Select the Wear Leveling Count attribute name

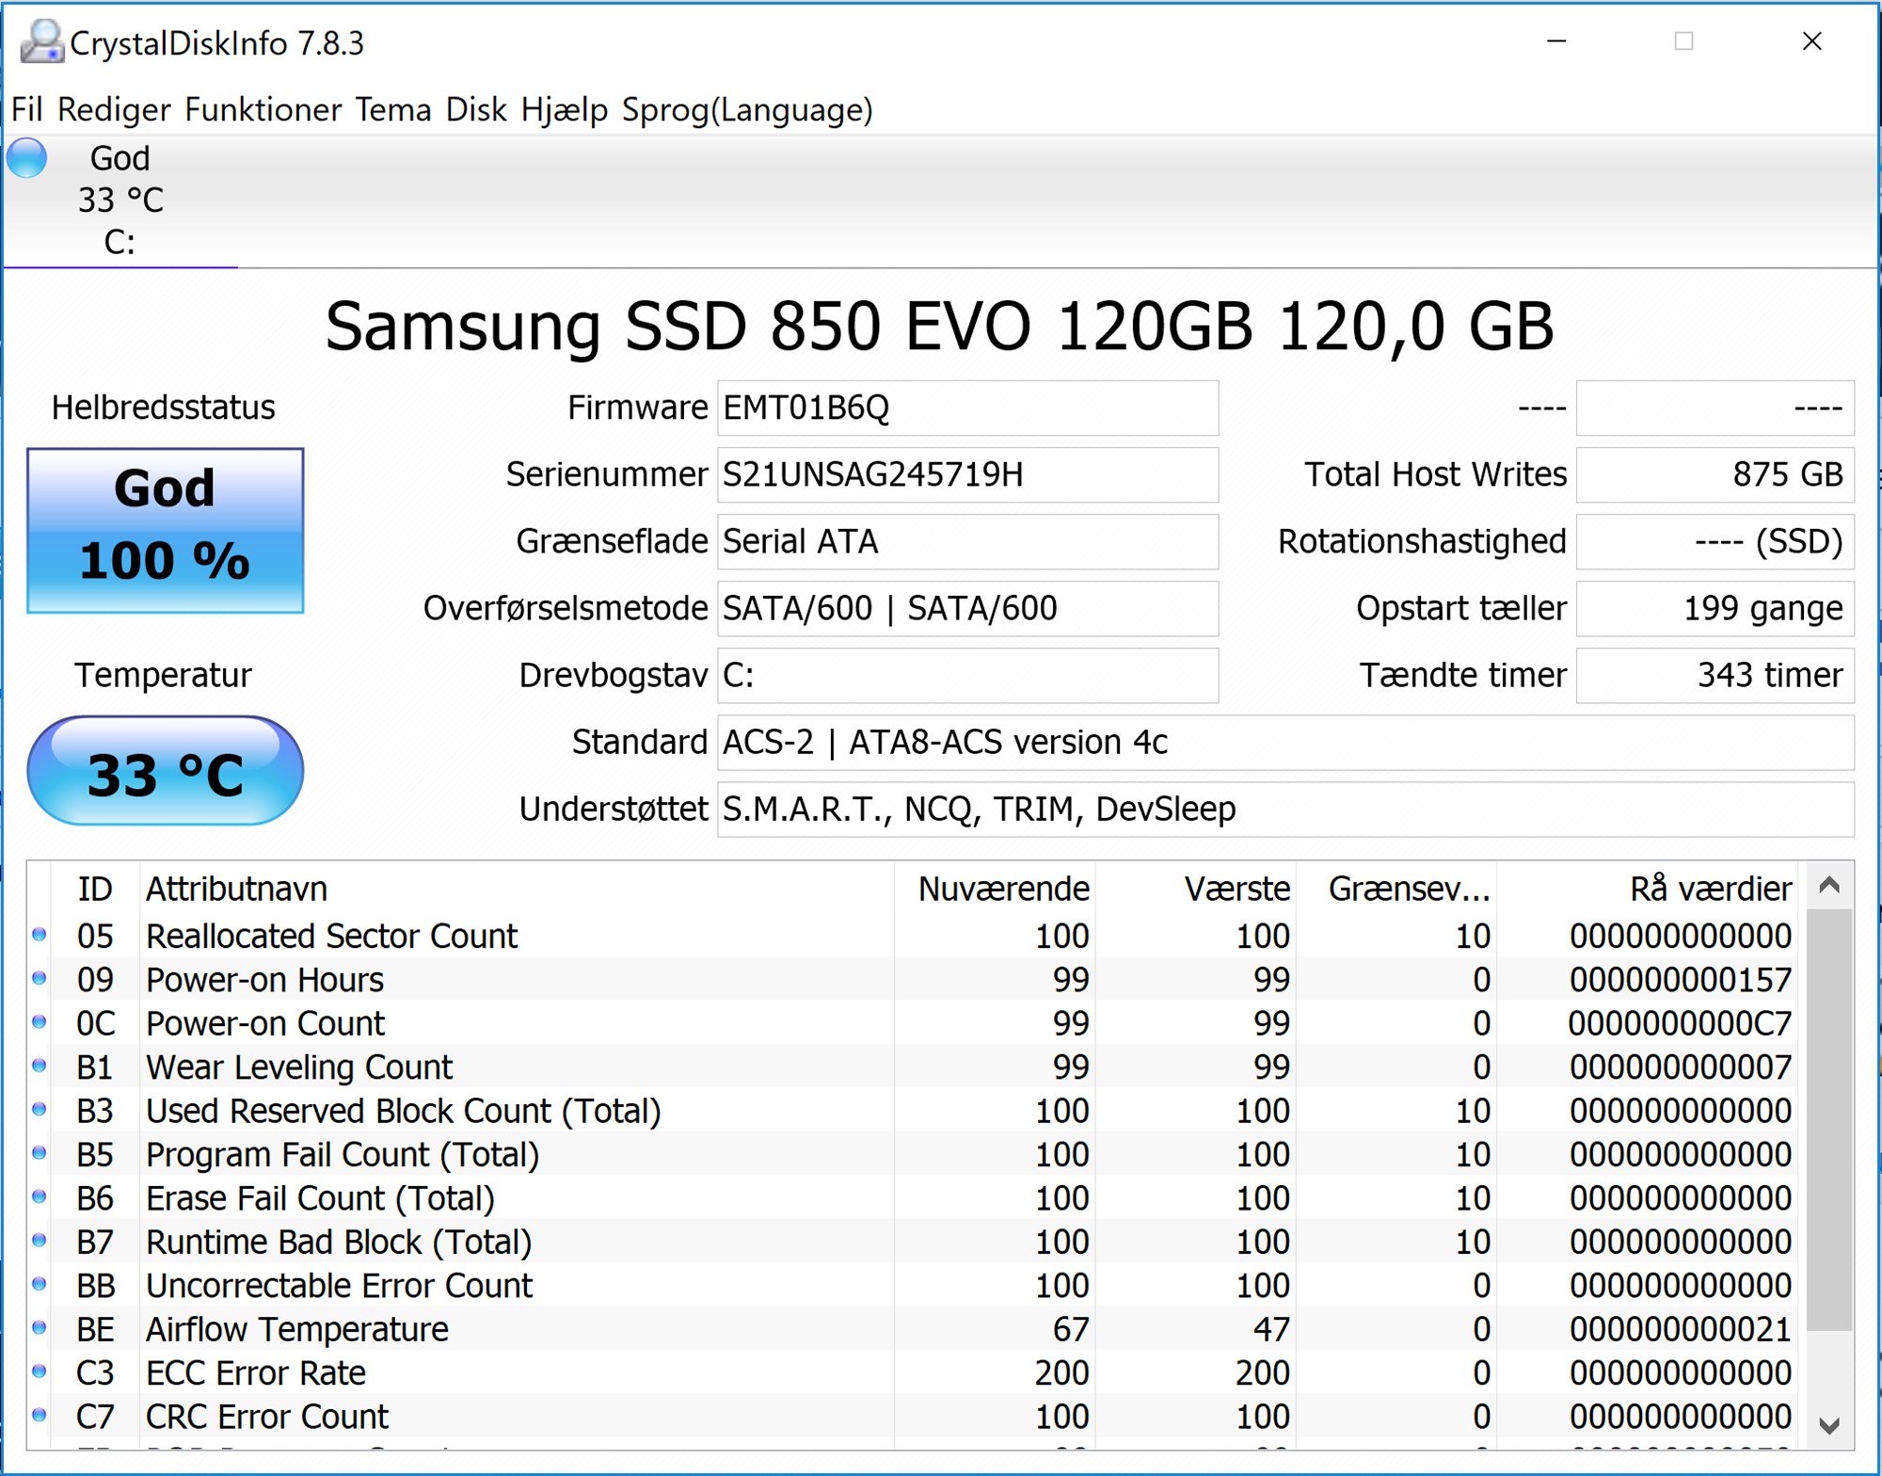coord(299,1067)
